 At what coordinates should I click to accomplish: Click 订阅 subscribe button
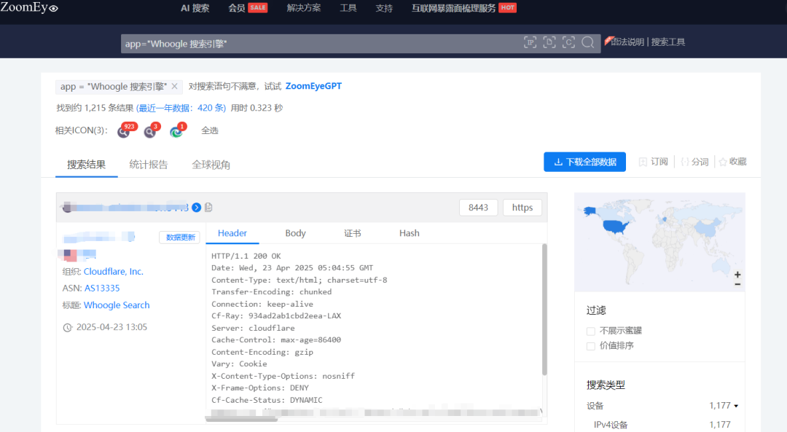(654, 162)
